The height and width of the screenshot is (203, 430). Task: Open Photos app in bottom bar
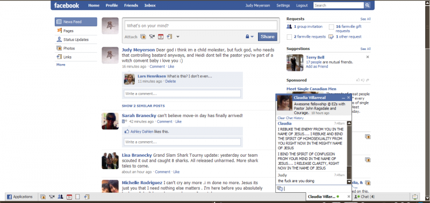click(43, 197)
